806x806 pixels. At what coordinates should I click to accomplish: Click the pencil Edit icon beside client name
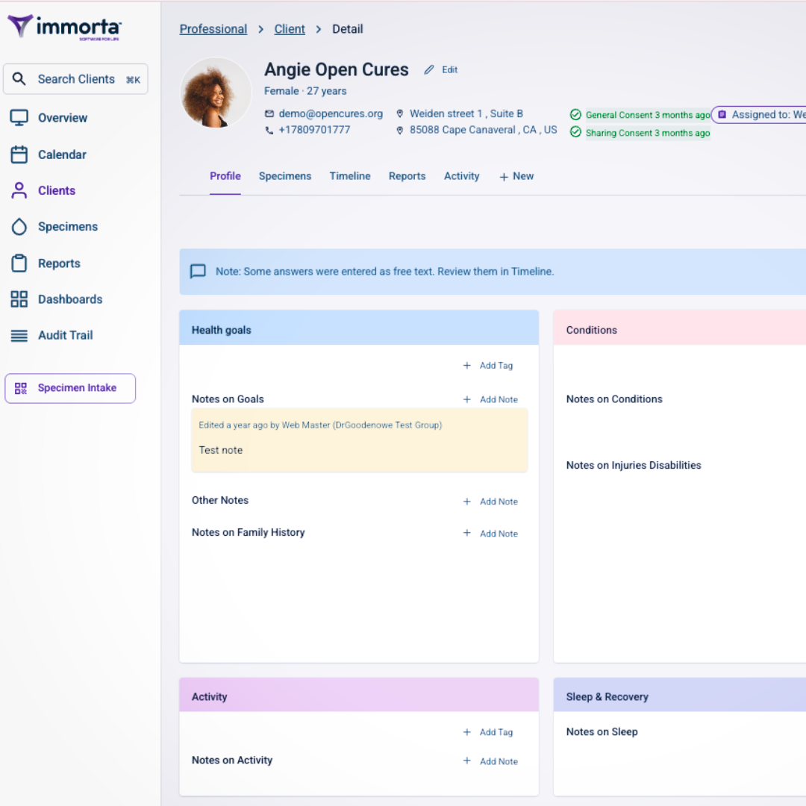(x=429, y=70)
